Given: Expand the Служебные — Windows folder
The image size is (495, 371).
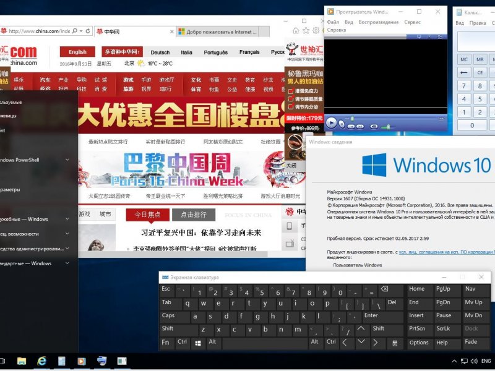Looking at the screenshot, I should tap(67, 219).
